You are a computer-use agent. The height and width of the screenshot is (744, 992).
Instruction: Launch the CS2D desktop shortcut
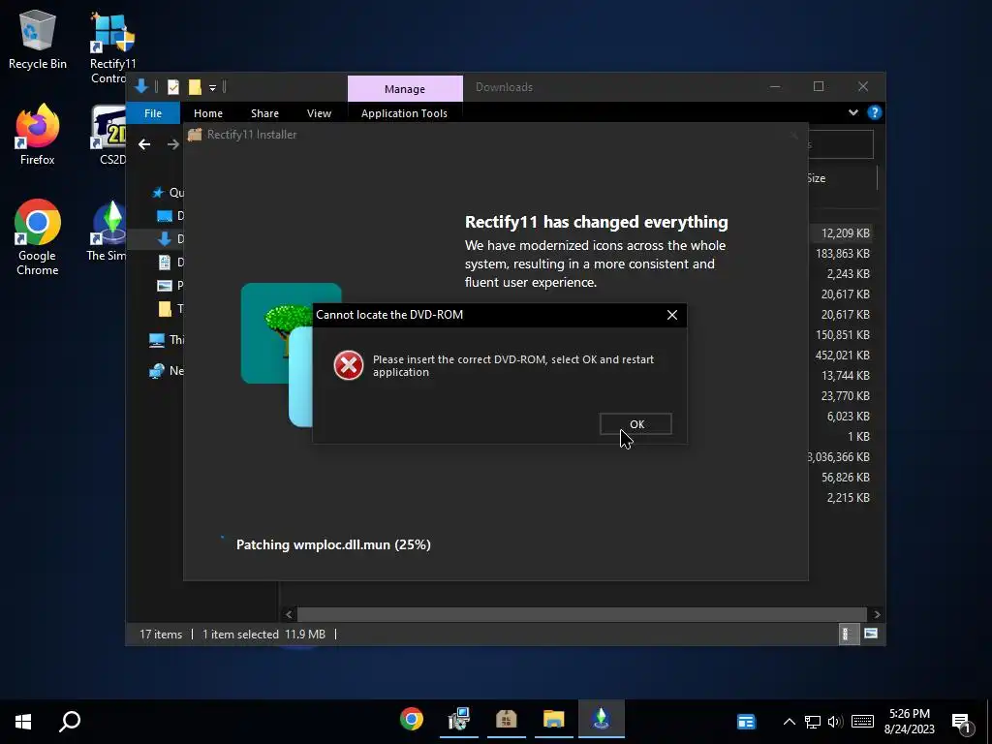(x=110, y=135)
